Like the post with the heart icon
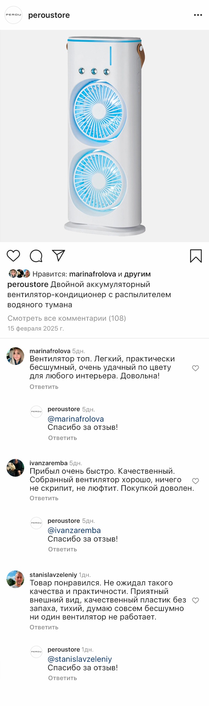The image size is (209, 706). 13,256
